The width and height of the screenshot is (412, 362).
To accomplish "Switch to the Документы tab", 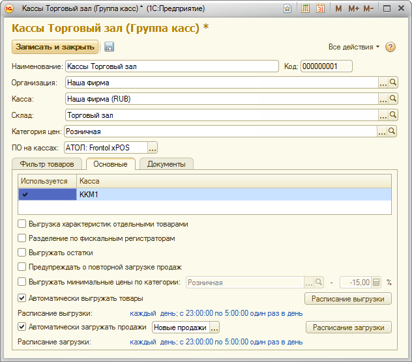I will pyautogui.click(x=166, y=164).
